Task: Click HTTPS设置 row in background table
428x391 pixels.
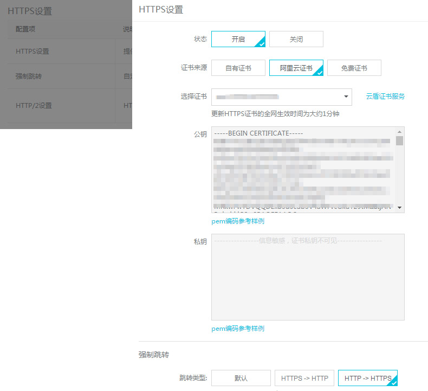Action: 33,52
